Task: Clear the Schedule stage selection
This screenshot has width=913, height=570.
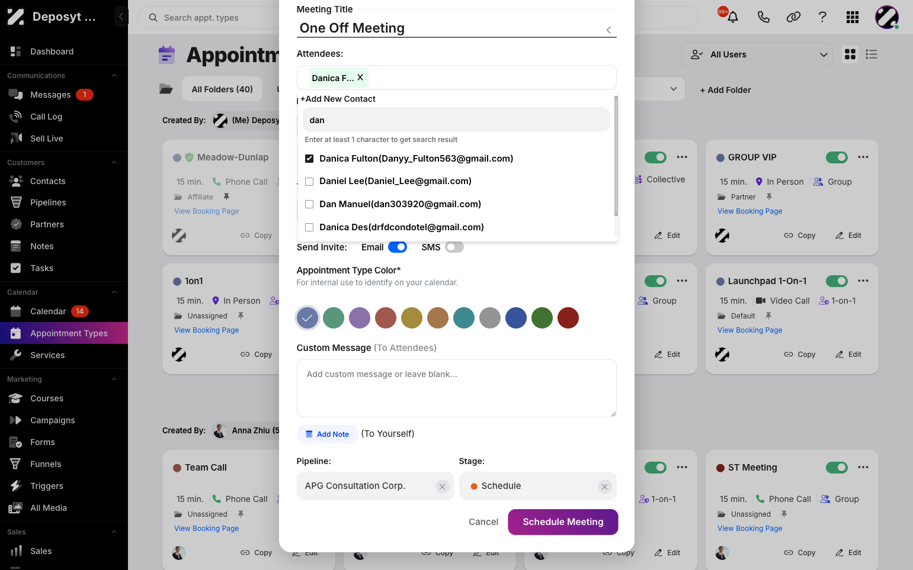Action: click(x=604, y=487)
